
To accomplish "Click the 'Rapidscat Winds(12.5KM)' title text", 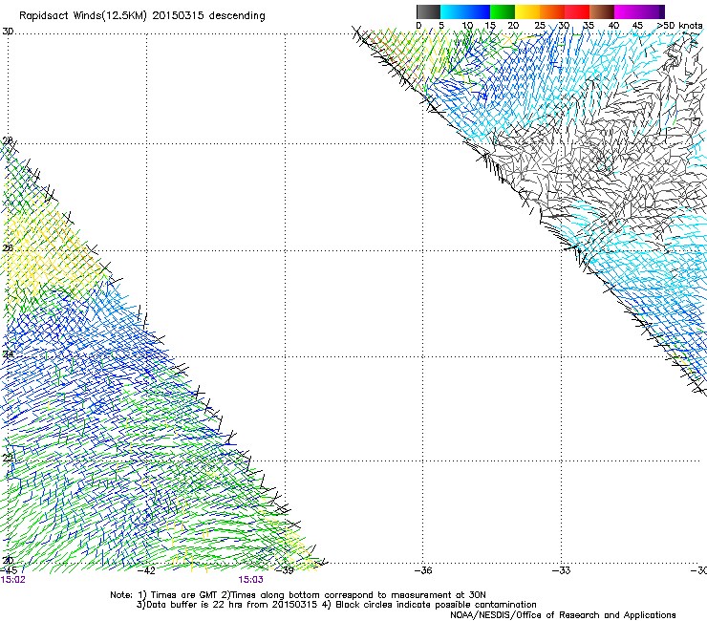I will 83,16.
